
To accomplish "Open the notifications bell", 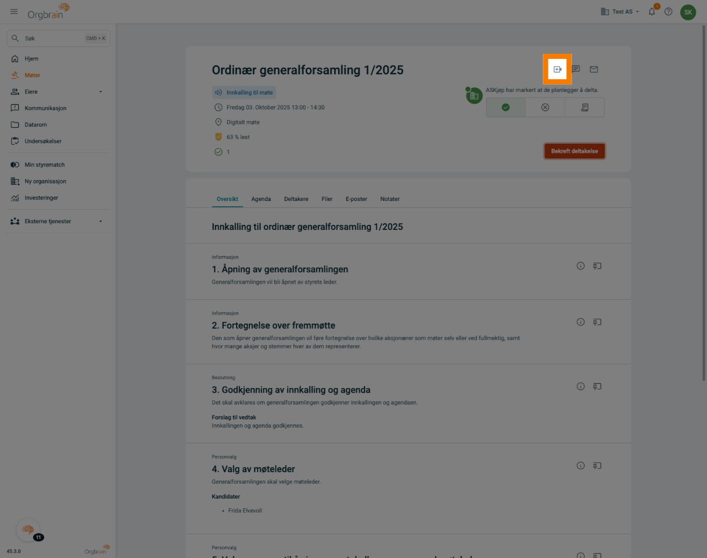I will click(652, 12).
